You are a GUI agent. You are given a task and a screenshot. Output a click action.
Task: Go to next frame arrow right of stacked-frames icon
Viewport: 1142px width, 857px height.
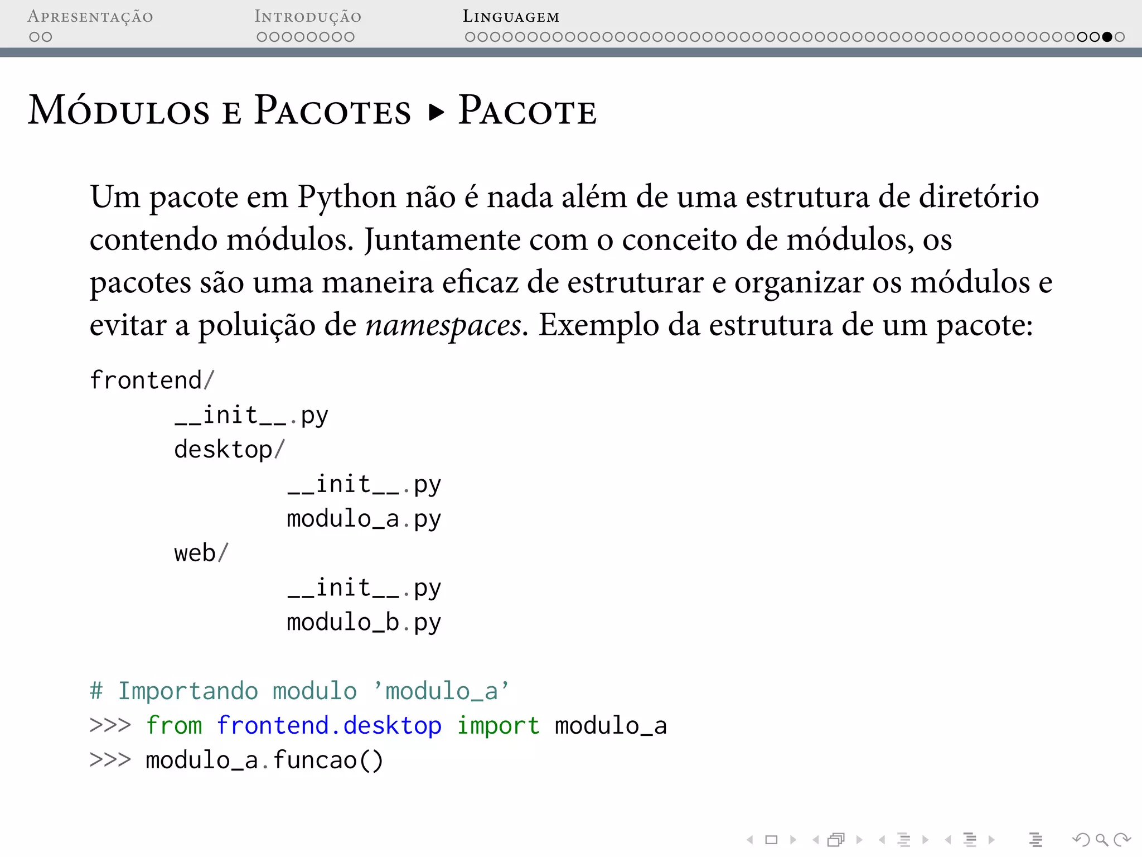pyautogui.click(x=859, y=839)
